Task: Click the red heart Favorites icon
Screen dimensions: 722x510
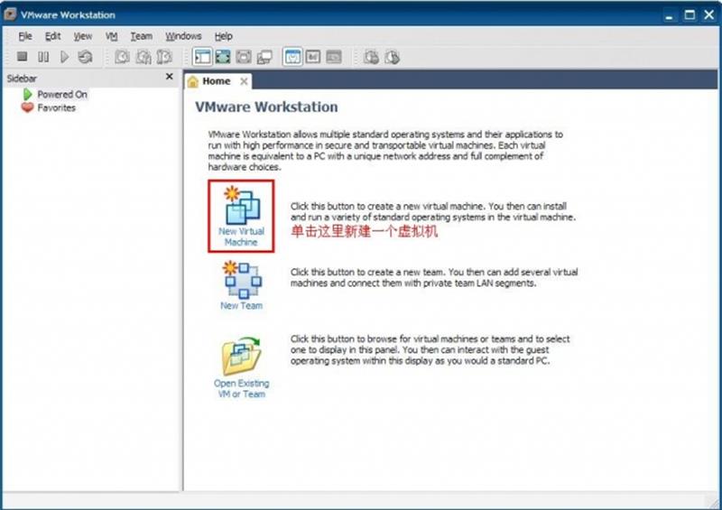Action: pyautogui.click(x=28, y=107)
